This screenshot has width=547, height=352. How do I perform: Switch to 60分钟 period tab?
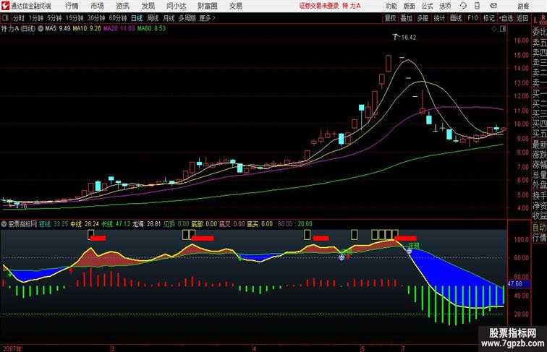pos(118,18)
